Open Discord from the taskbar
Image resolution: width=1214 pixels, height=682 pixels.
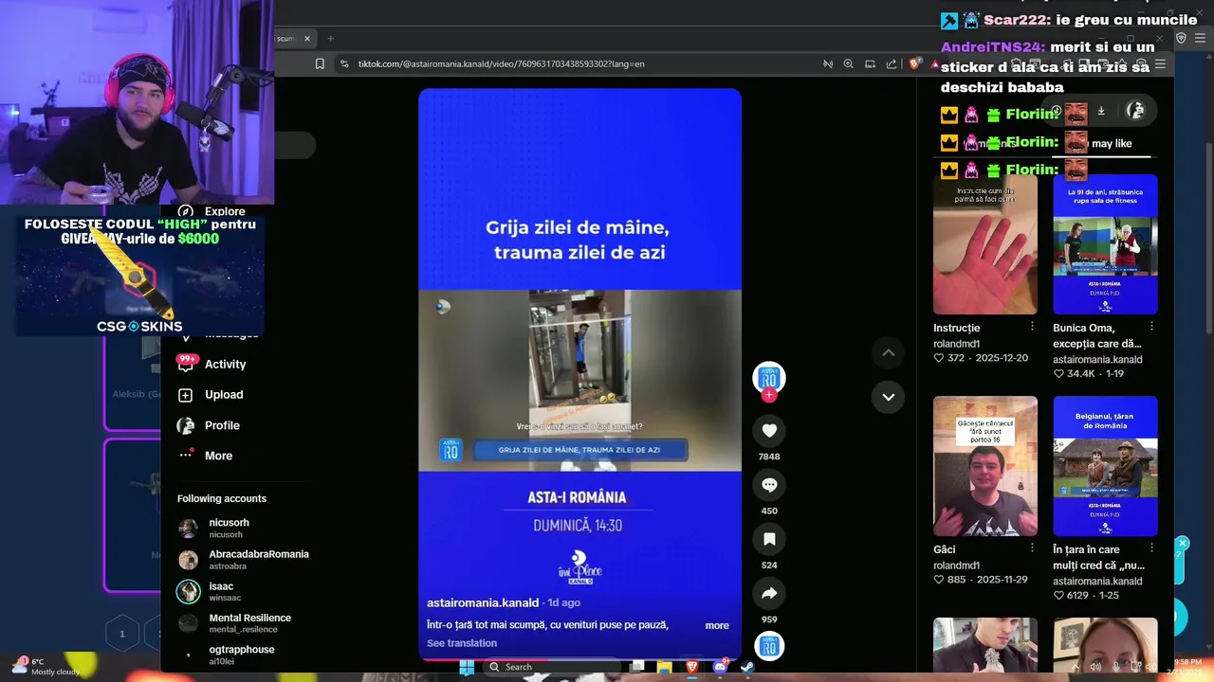point(720,667)
